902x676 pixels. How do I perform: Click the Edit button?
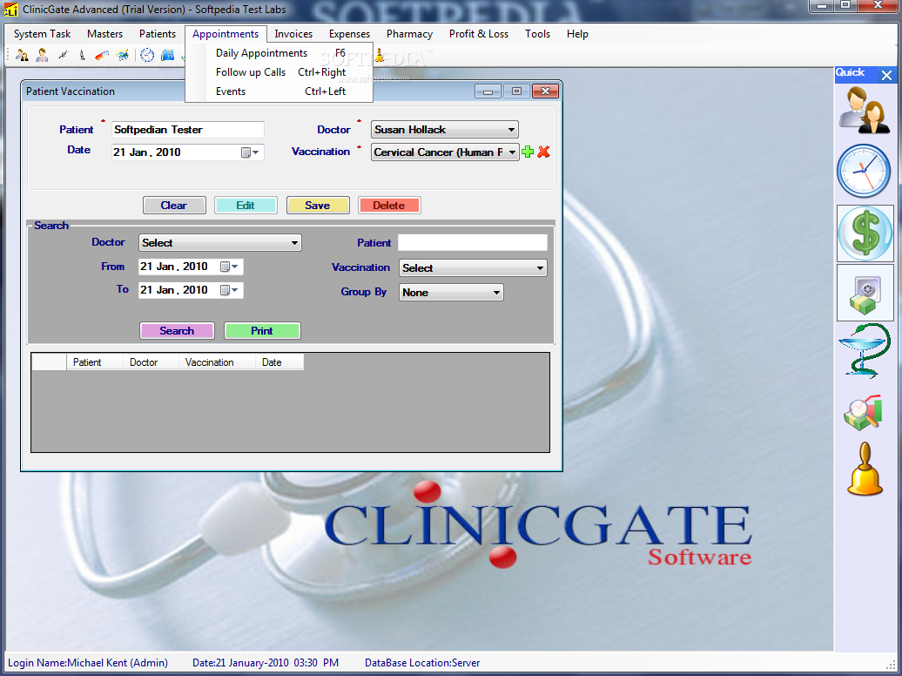246,206
